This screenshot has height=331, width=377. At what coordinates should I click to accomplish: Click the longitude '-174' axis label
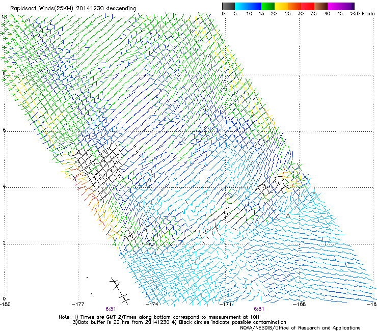(x=152, y=304)
